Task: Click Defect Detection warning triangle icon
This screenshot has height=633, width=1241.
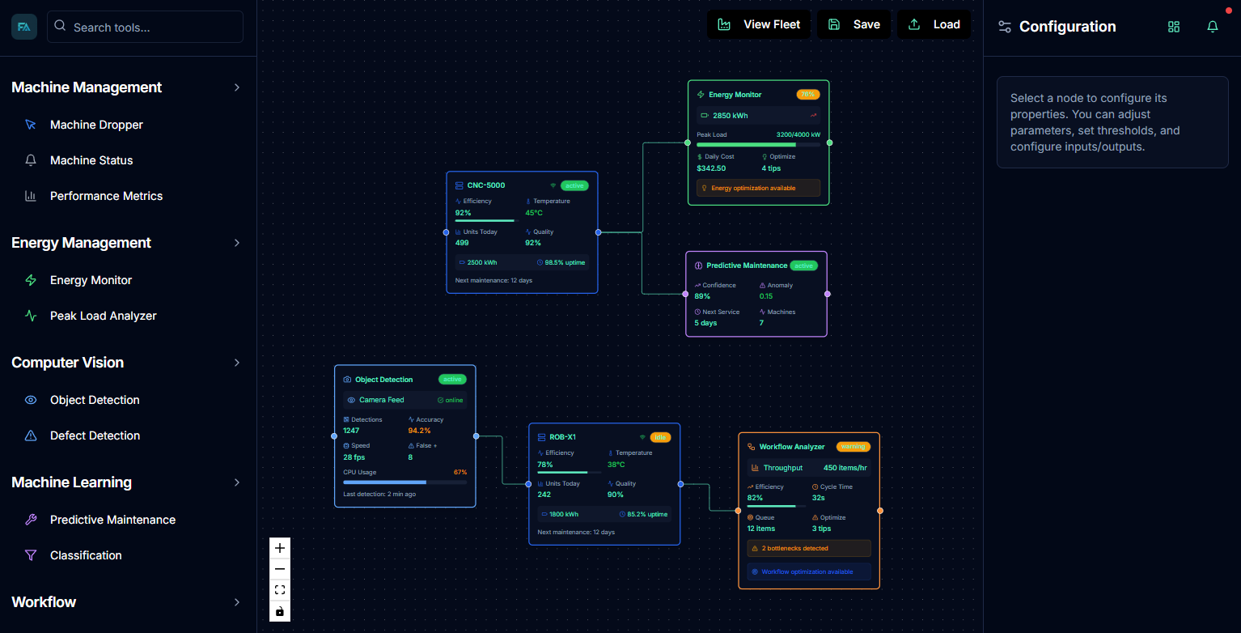Action: pyautogui.click(x=31, y=435)
